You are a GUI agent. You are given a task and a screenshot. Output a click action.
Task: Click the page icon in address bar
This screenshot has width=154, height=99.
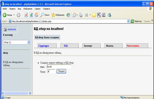pyautogui.click(x=10, y=21)
